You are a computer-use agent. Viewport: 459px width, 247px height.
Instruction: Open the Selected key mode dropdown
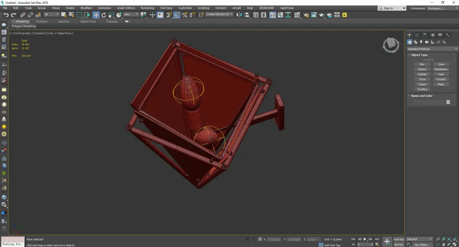[x=419, y=239]
